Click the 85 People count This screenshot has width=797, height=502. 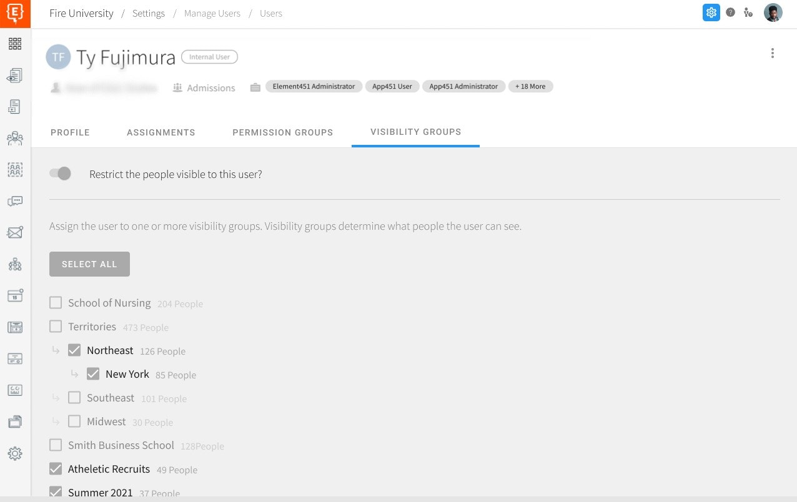click(x=176, y=375)
